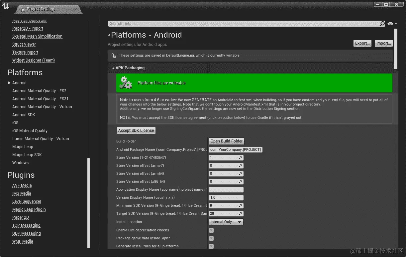This screenshot has width=406, height=257.
Task: Open Magic Leap platform settings
Action: click(x=23, y=147)
